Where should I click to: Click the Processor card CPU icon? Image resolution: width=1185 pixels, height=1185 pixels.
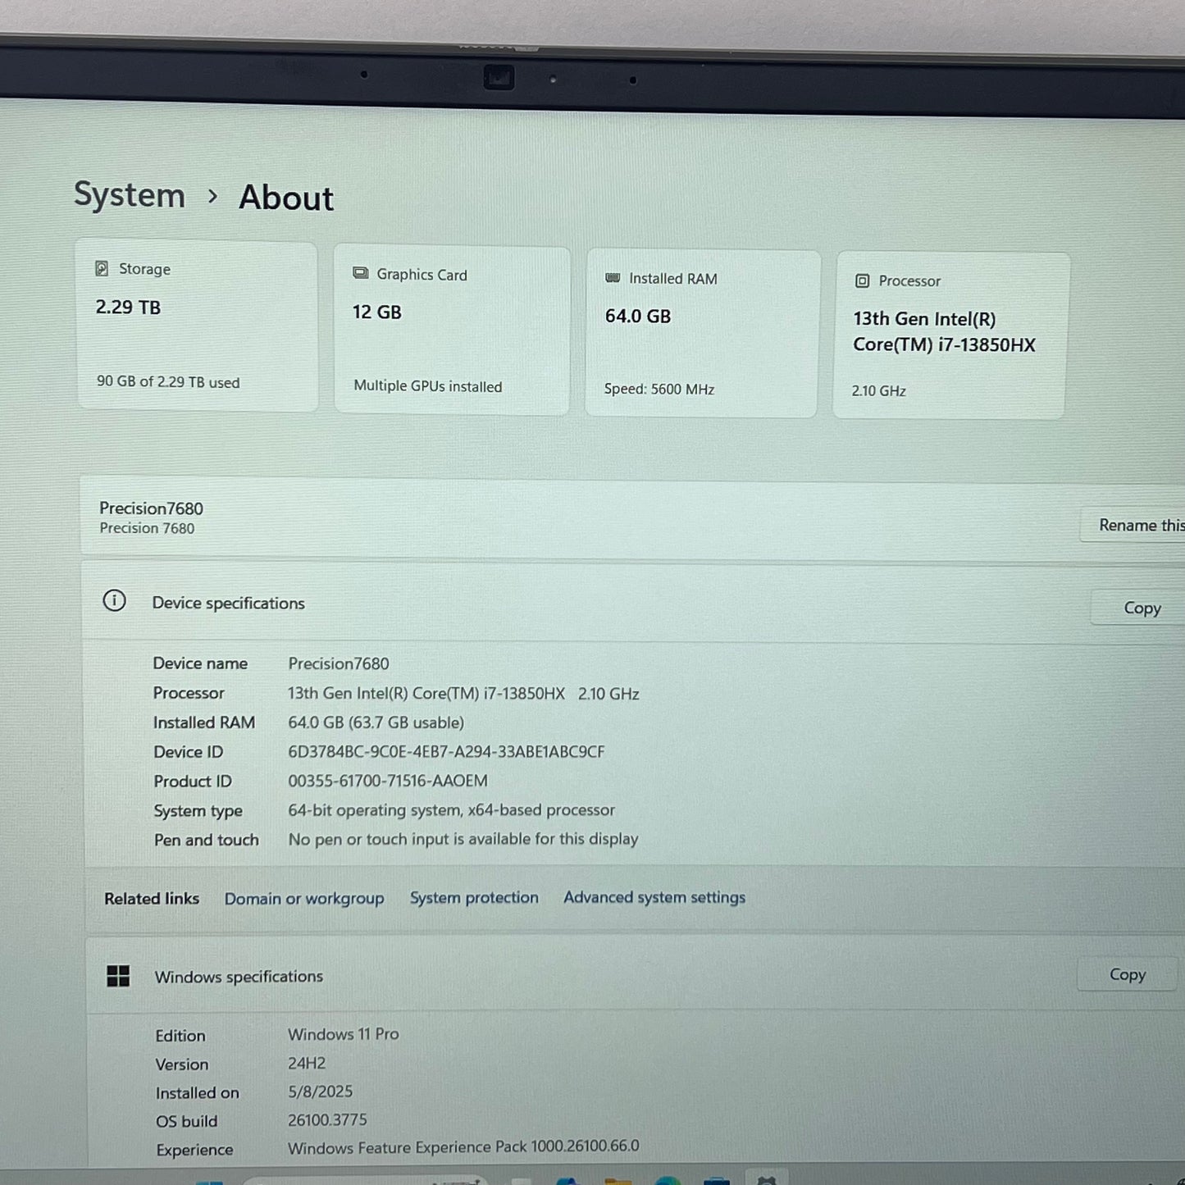click(x=862, y=280)
